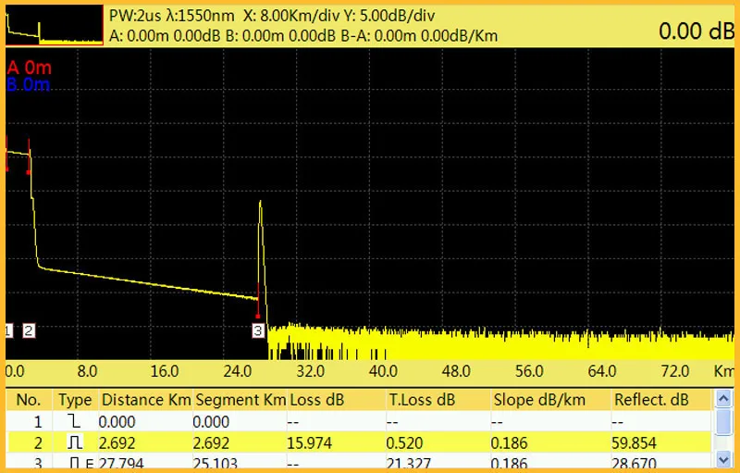Select event row 1 number cell
740x473 pixels.
tap(38, 421)
